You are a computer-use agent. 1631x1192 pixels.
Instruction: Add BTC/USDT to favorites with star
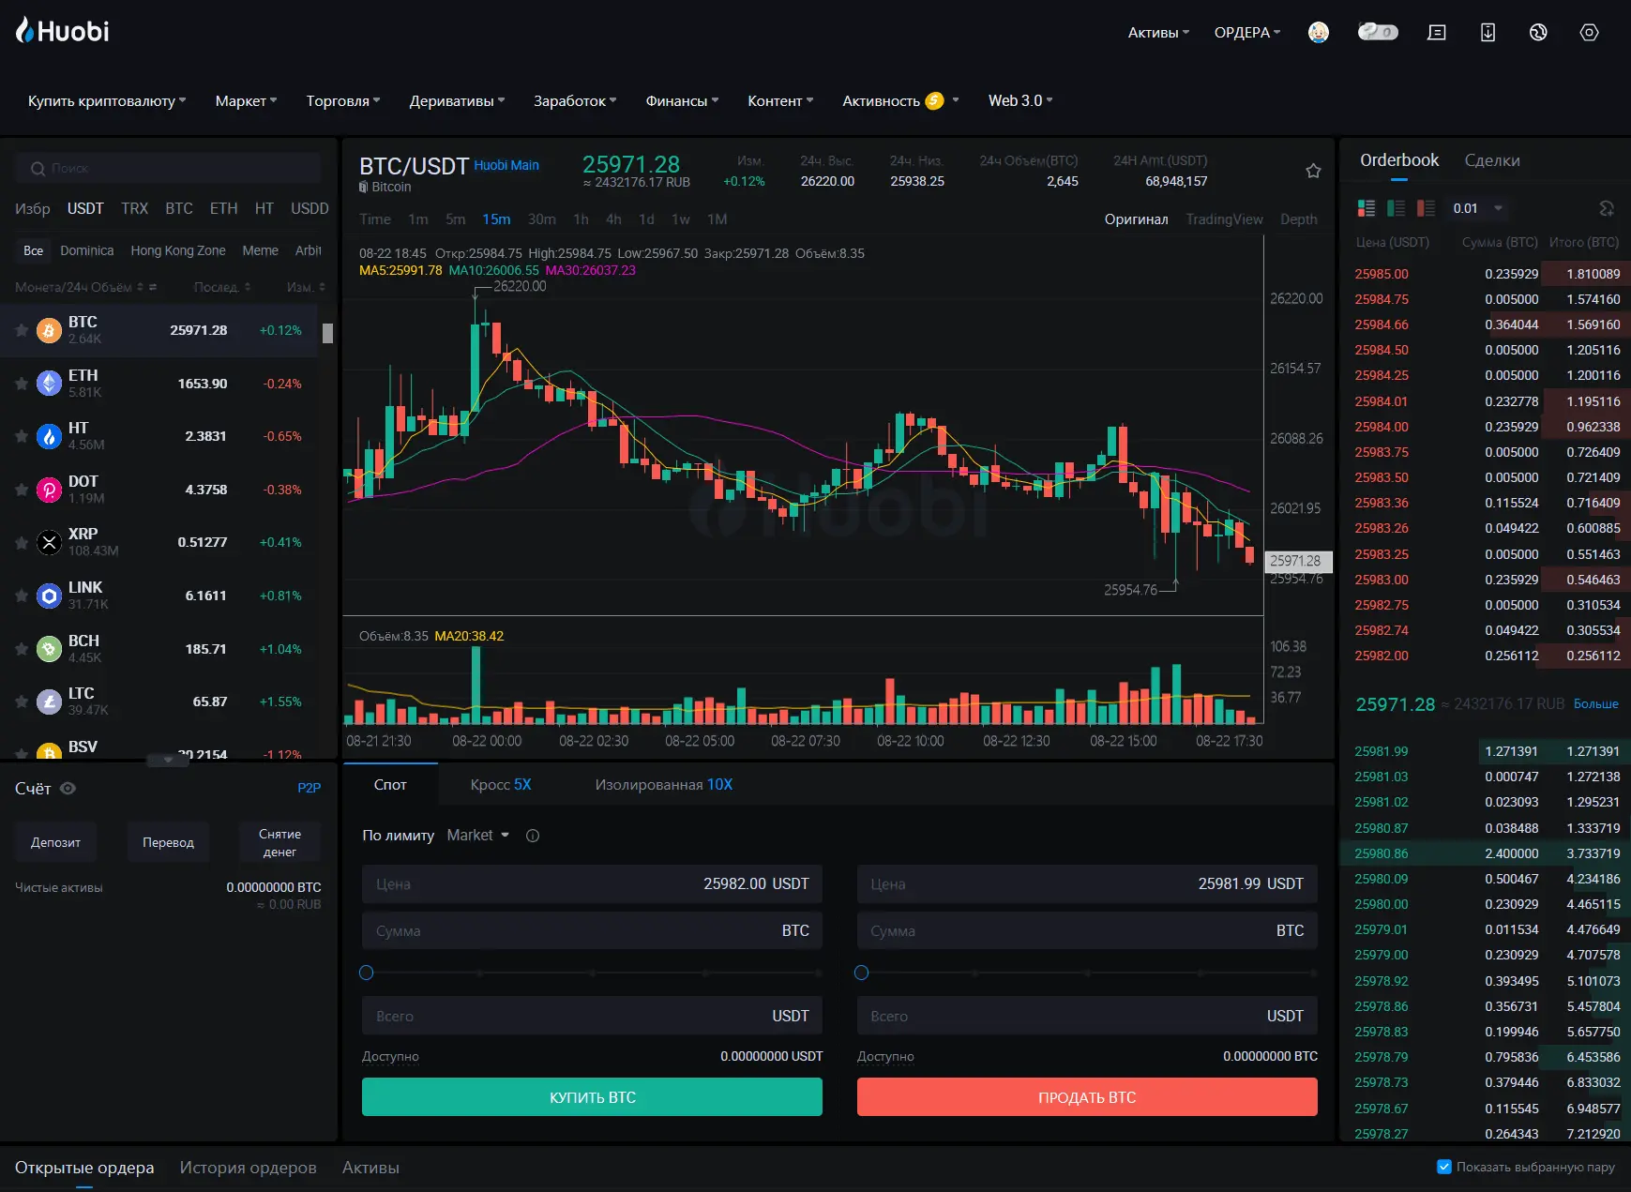pyautogui.click(x=1313, y=171)
